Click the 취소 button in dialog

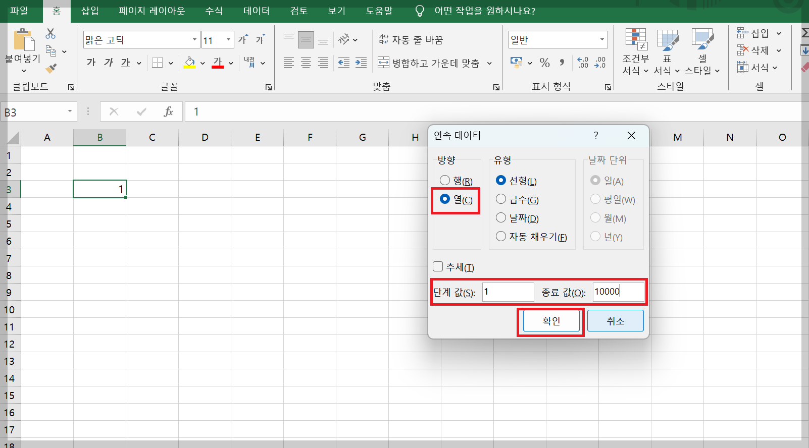point(615,321)
